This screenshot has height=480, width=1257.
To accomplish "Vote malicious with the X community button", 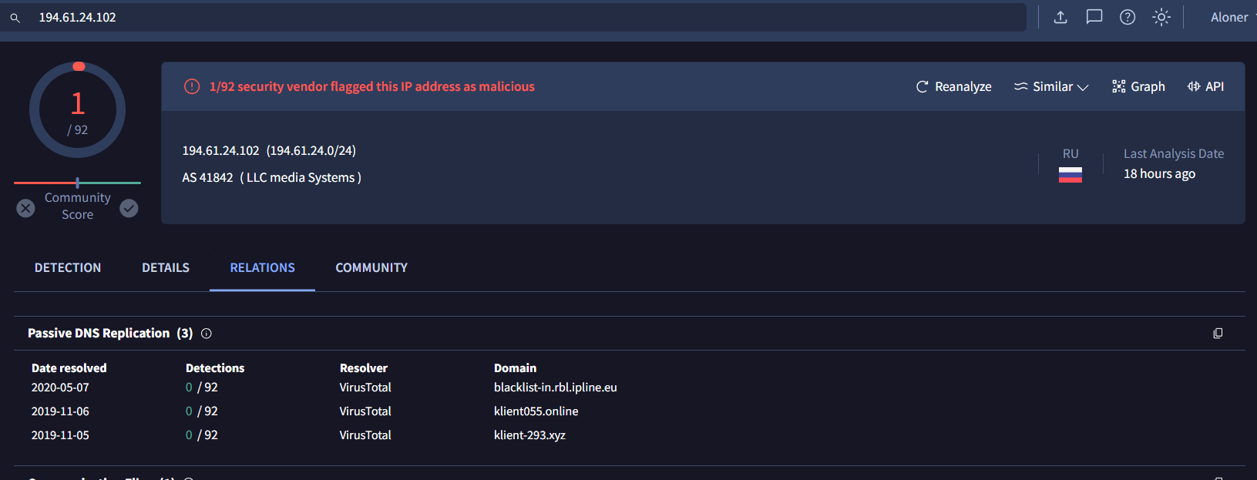I will 26,208.
